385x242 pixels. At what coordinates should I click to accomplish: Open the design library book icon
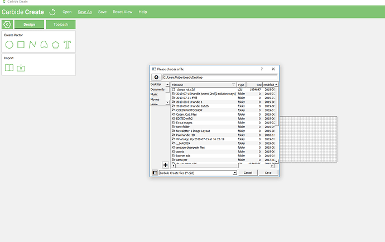9,68
